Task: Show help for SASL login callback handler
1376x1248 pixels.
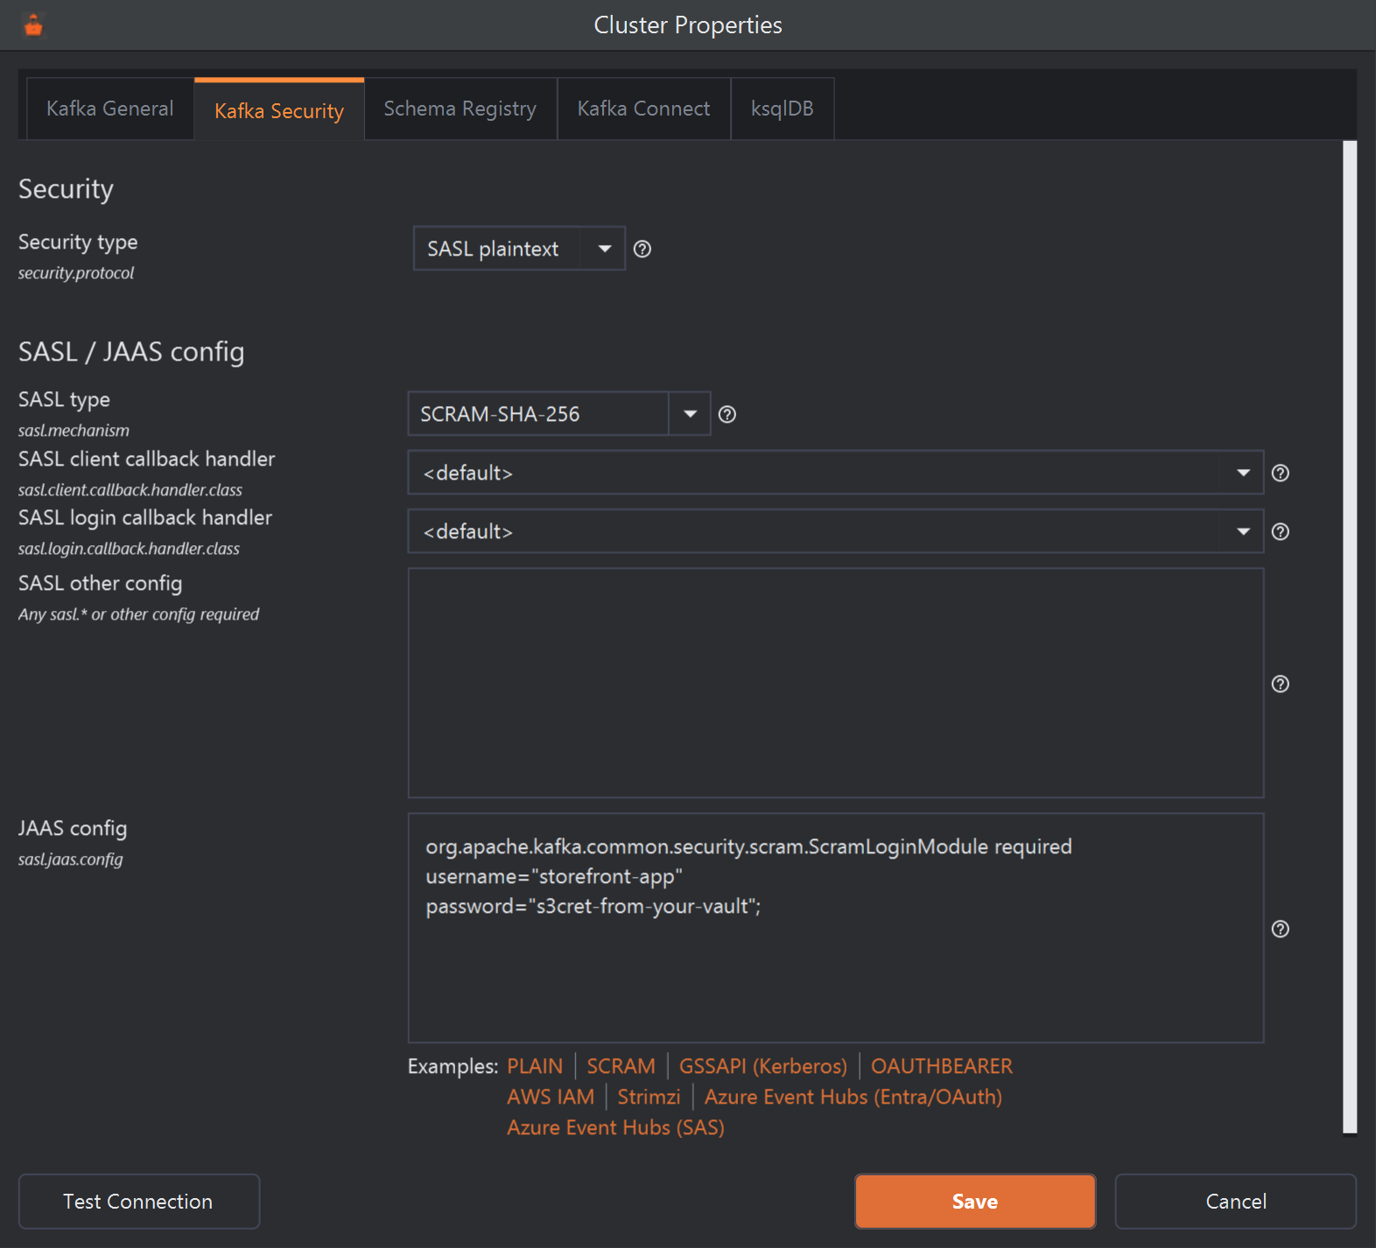Action: pyautogui.click(x=1280, y=532)
